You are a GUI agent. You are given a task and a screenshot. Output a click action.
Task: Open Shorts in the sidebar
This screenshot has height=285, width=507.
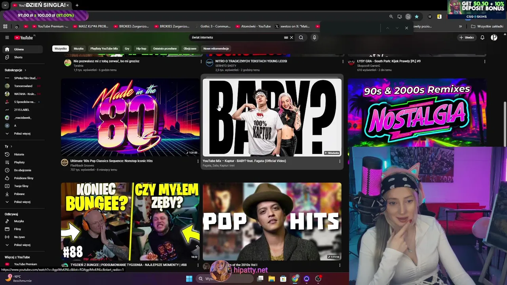tap(23, 57)
